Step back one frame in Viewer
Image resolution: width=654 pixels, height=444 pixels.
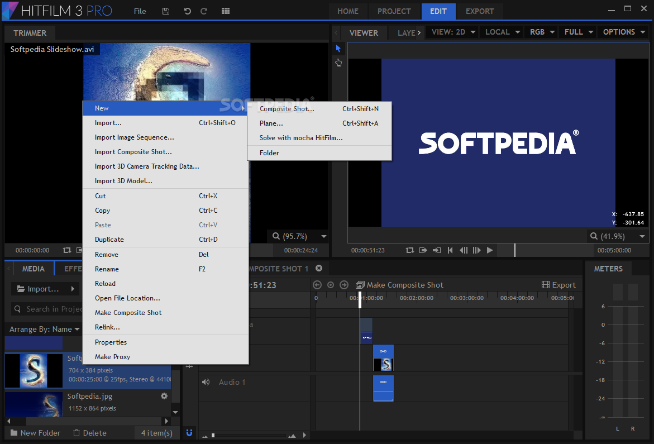464,250
